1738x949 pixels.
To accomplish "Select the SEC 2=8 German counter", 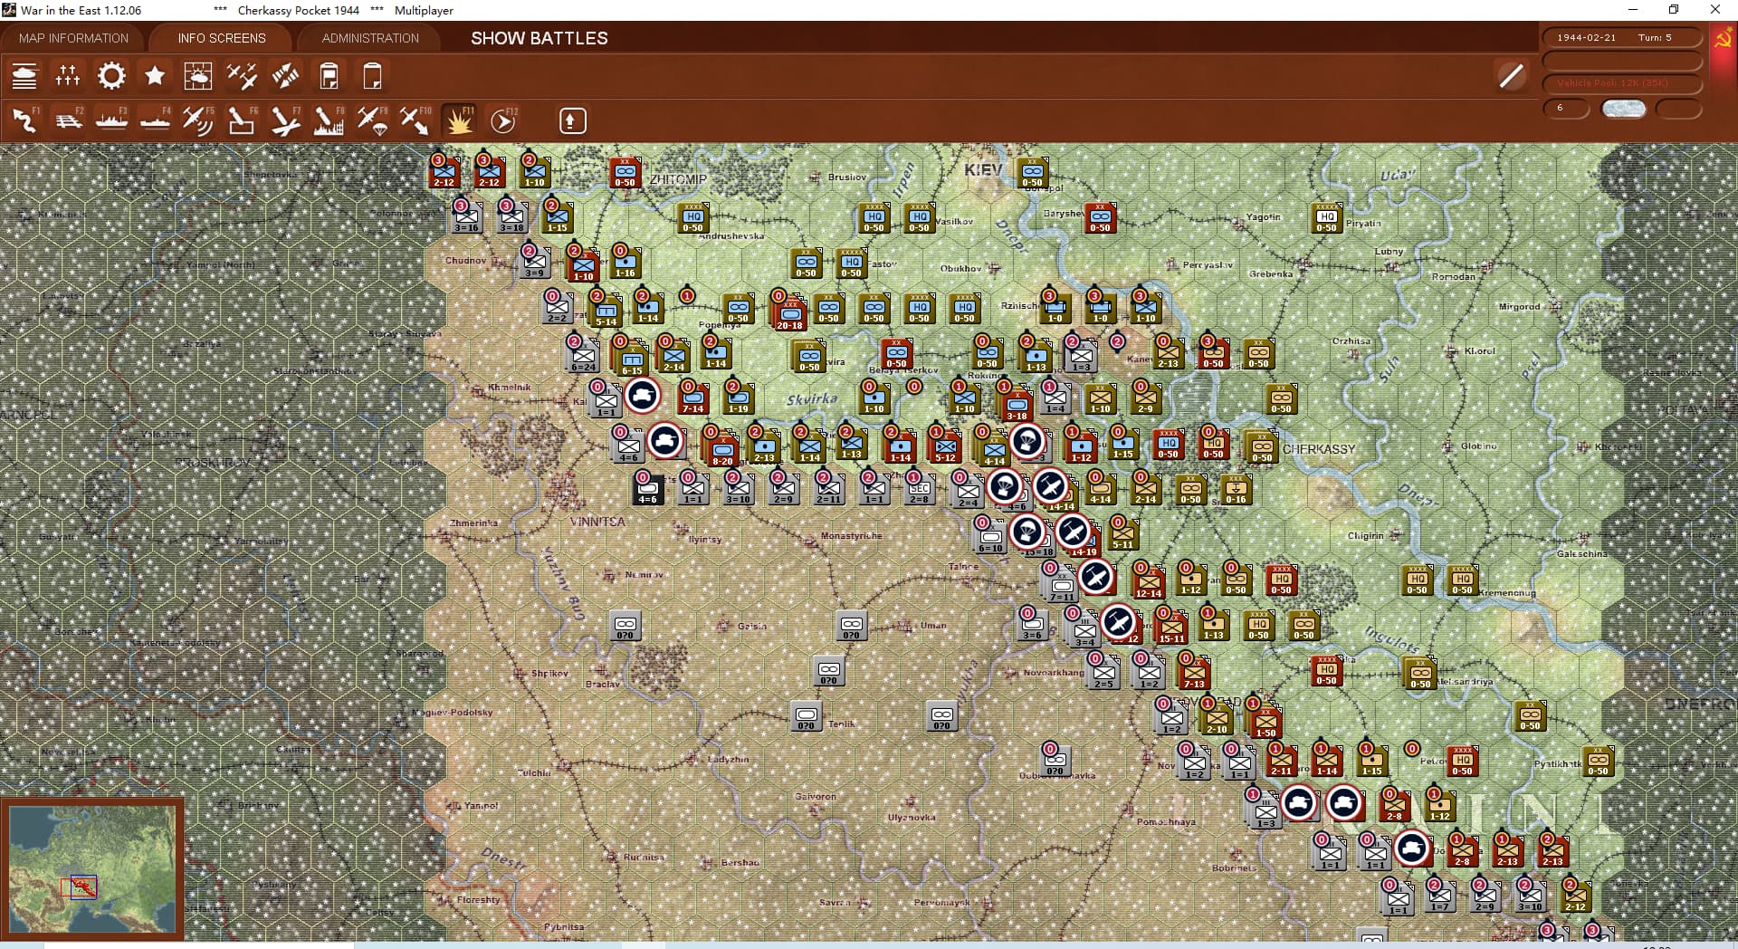I will (919, 489).
